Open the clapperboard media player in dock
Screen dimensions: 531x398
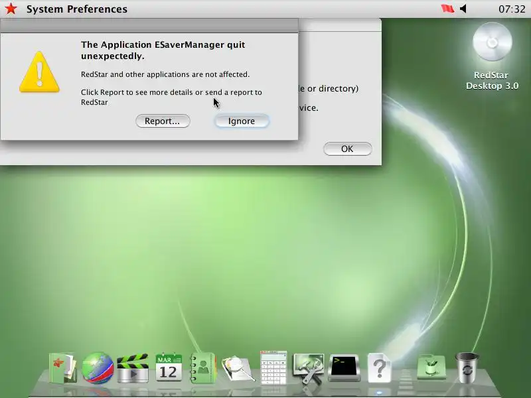(133, 368)
